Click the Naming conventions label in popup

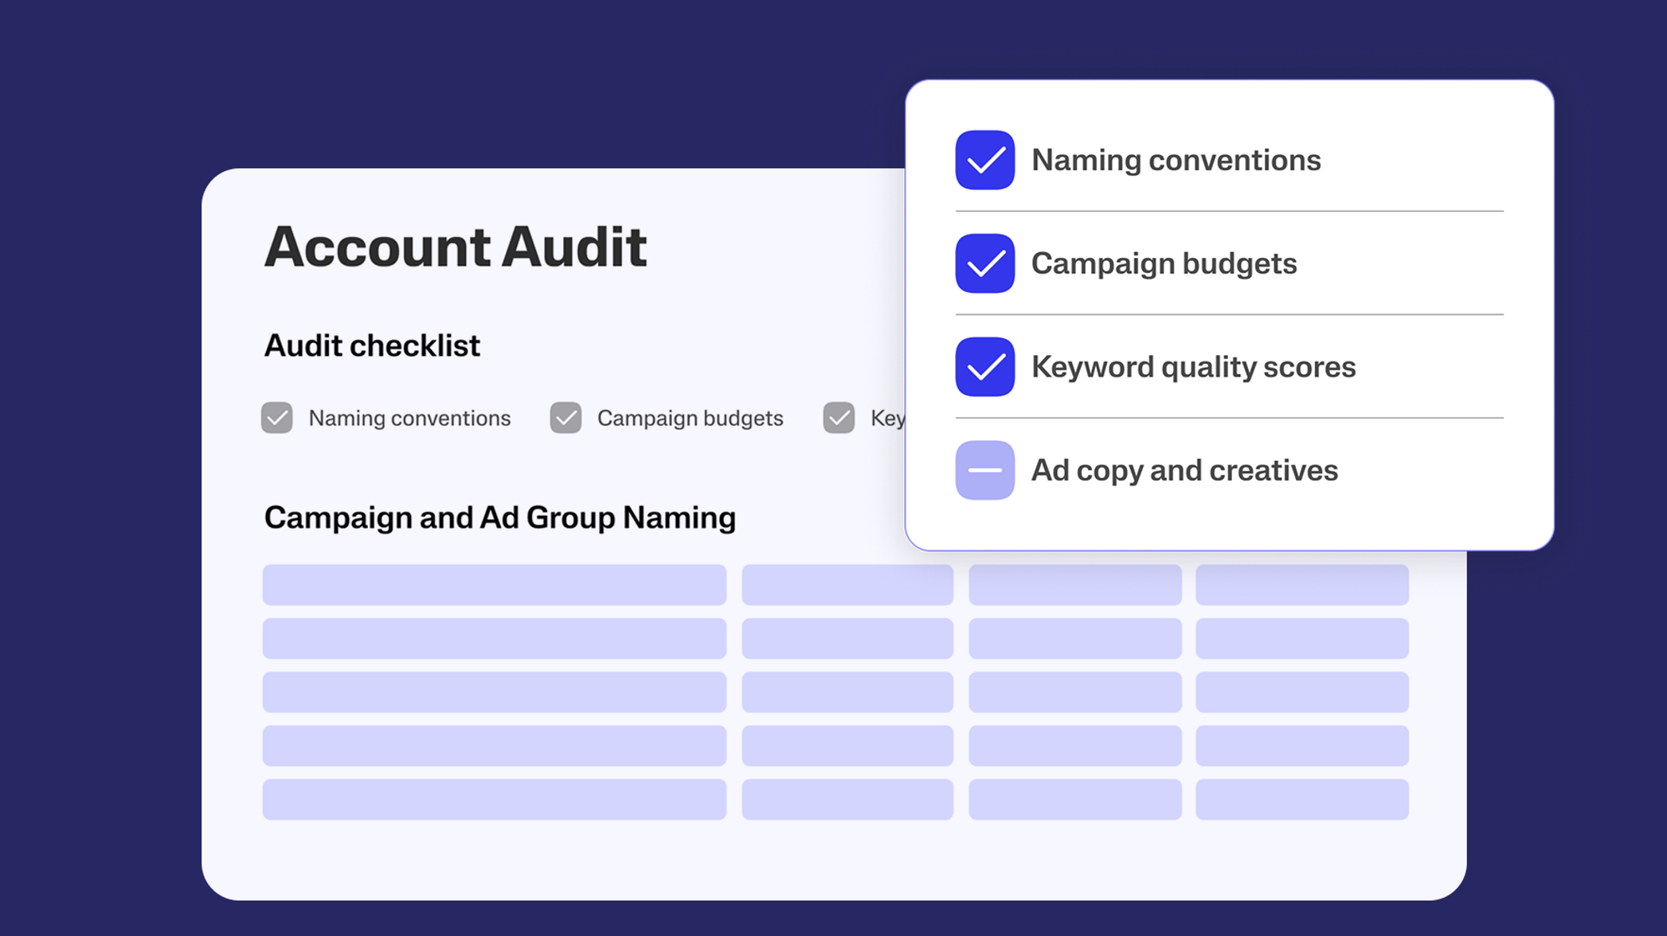click(x=1176, y=160)
